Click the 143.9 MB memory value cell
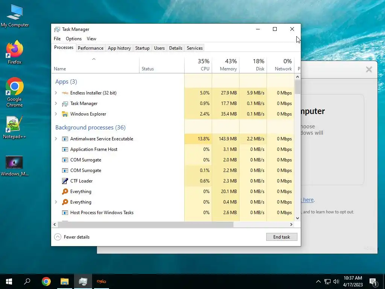 click(x=226, y=139)
